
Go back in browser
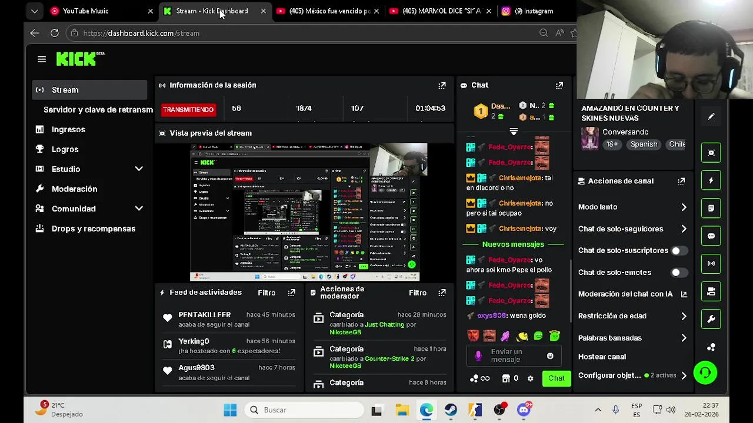pos(35,33)
